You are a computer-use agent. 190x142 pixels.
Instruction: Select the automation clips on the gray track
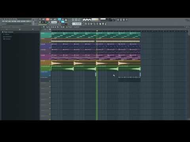coord(129,79)
